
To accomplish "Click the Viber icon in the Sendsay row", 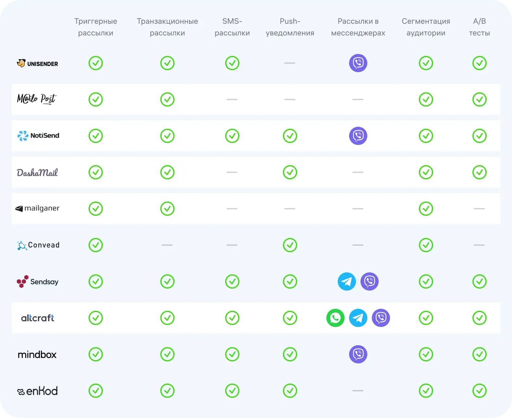I will [369, 281].
